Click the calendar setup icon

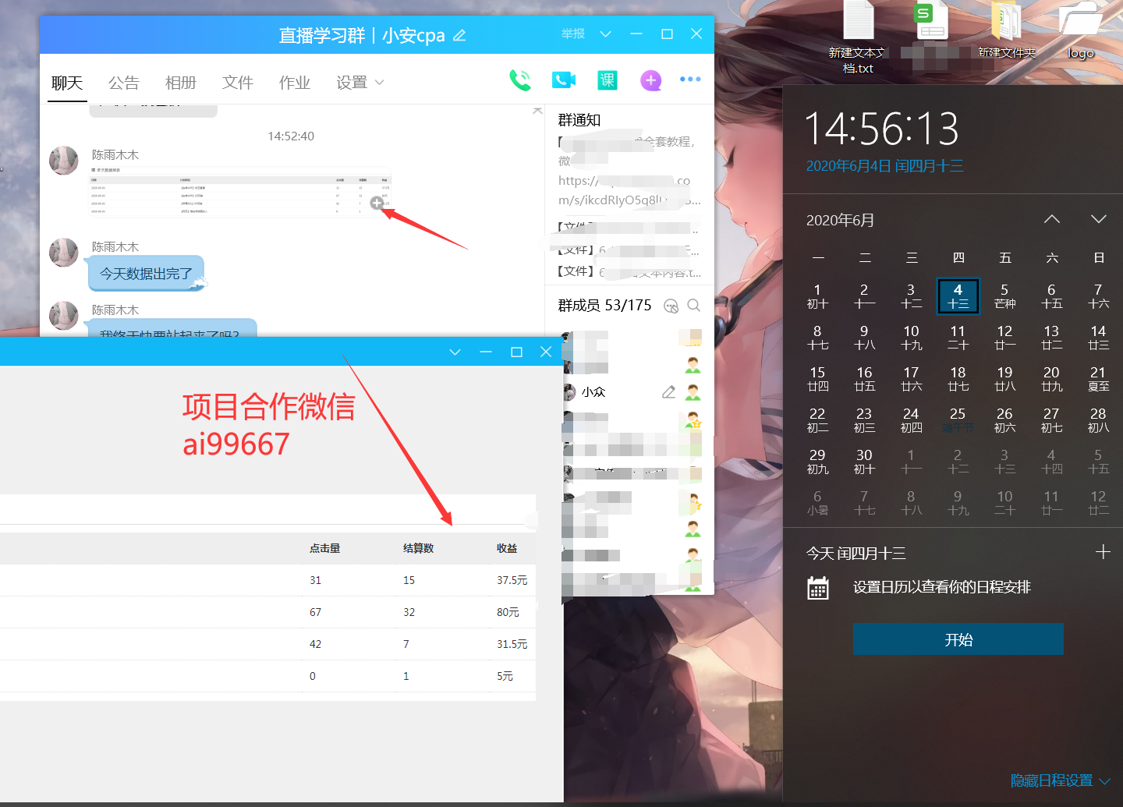click(x=818, y=588)
